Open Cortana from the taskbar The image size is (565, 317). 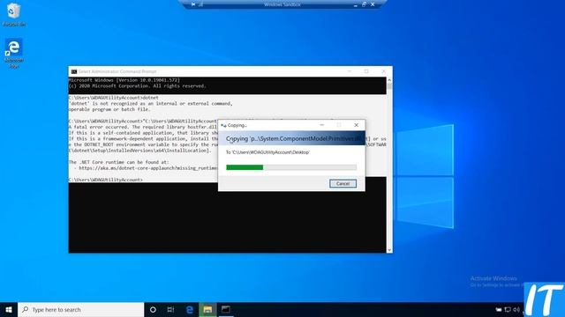point(153,309)
